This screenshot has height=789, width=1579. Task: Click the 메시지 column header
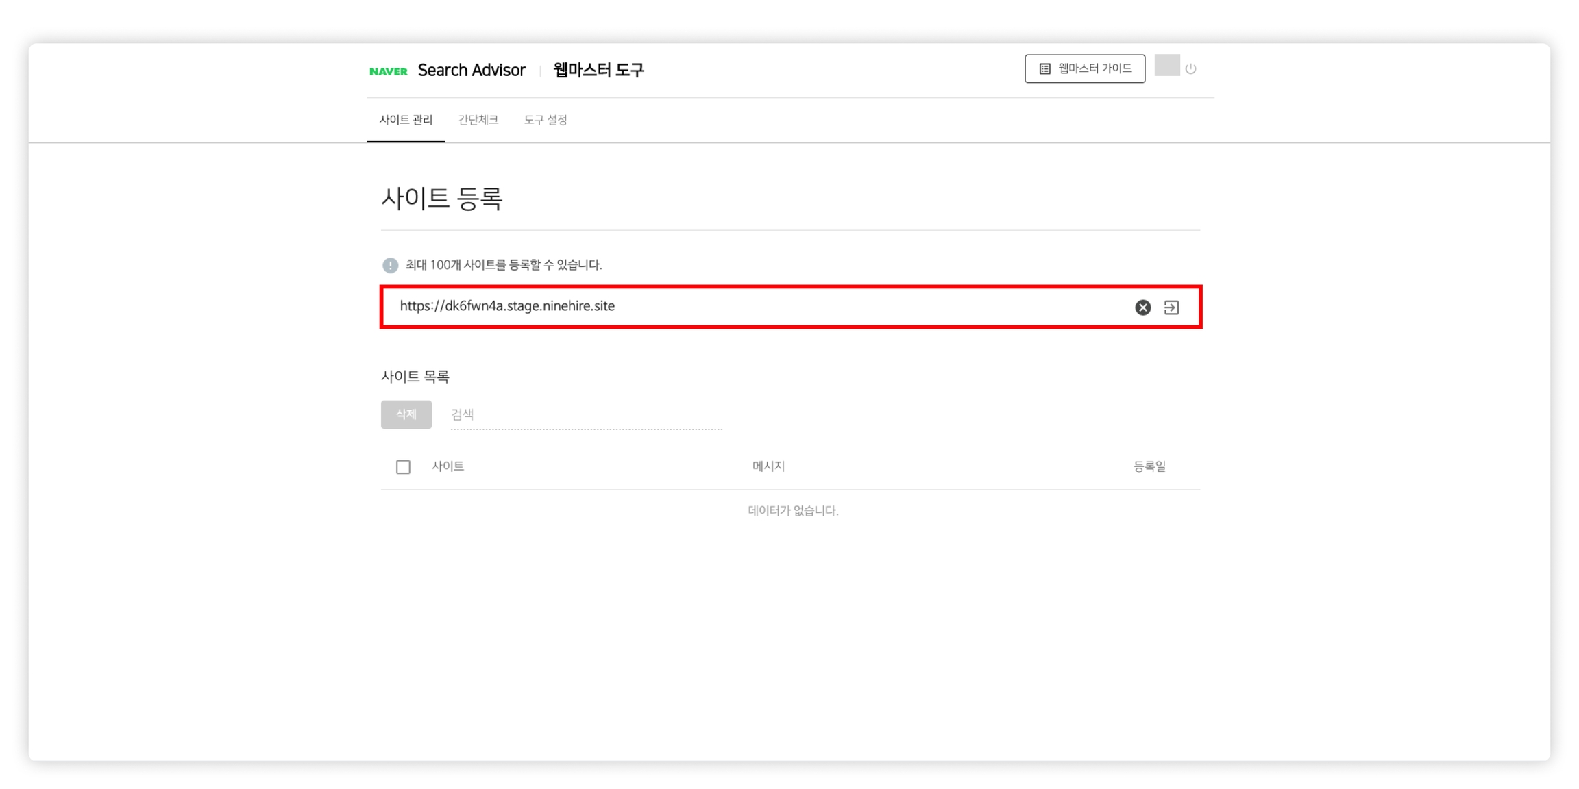tap(768, 466)
